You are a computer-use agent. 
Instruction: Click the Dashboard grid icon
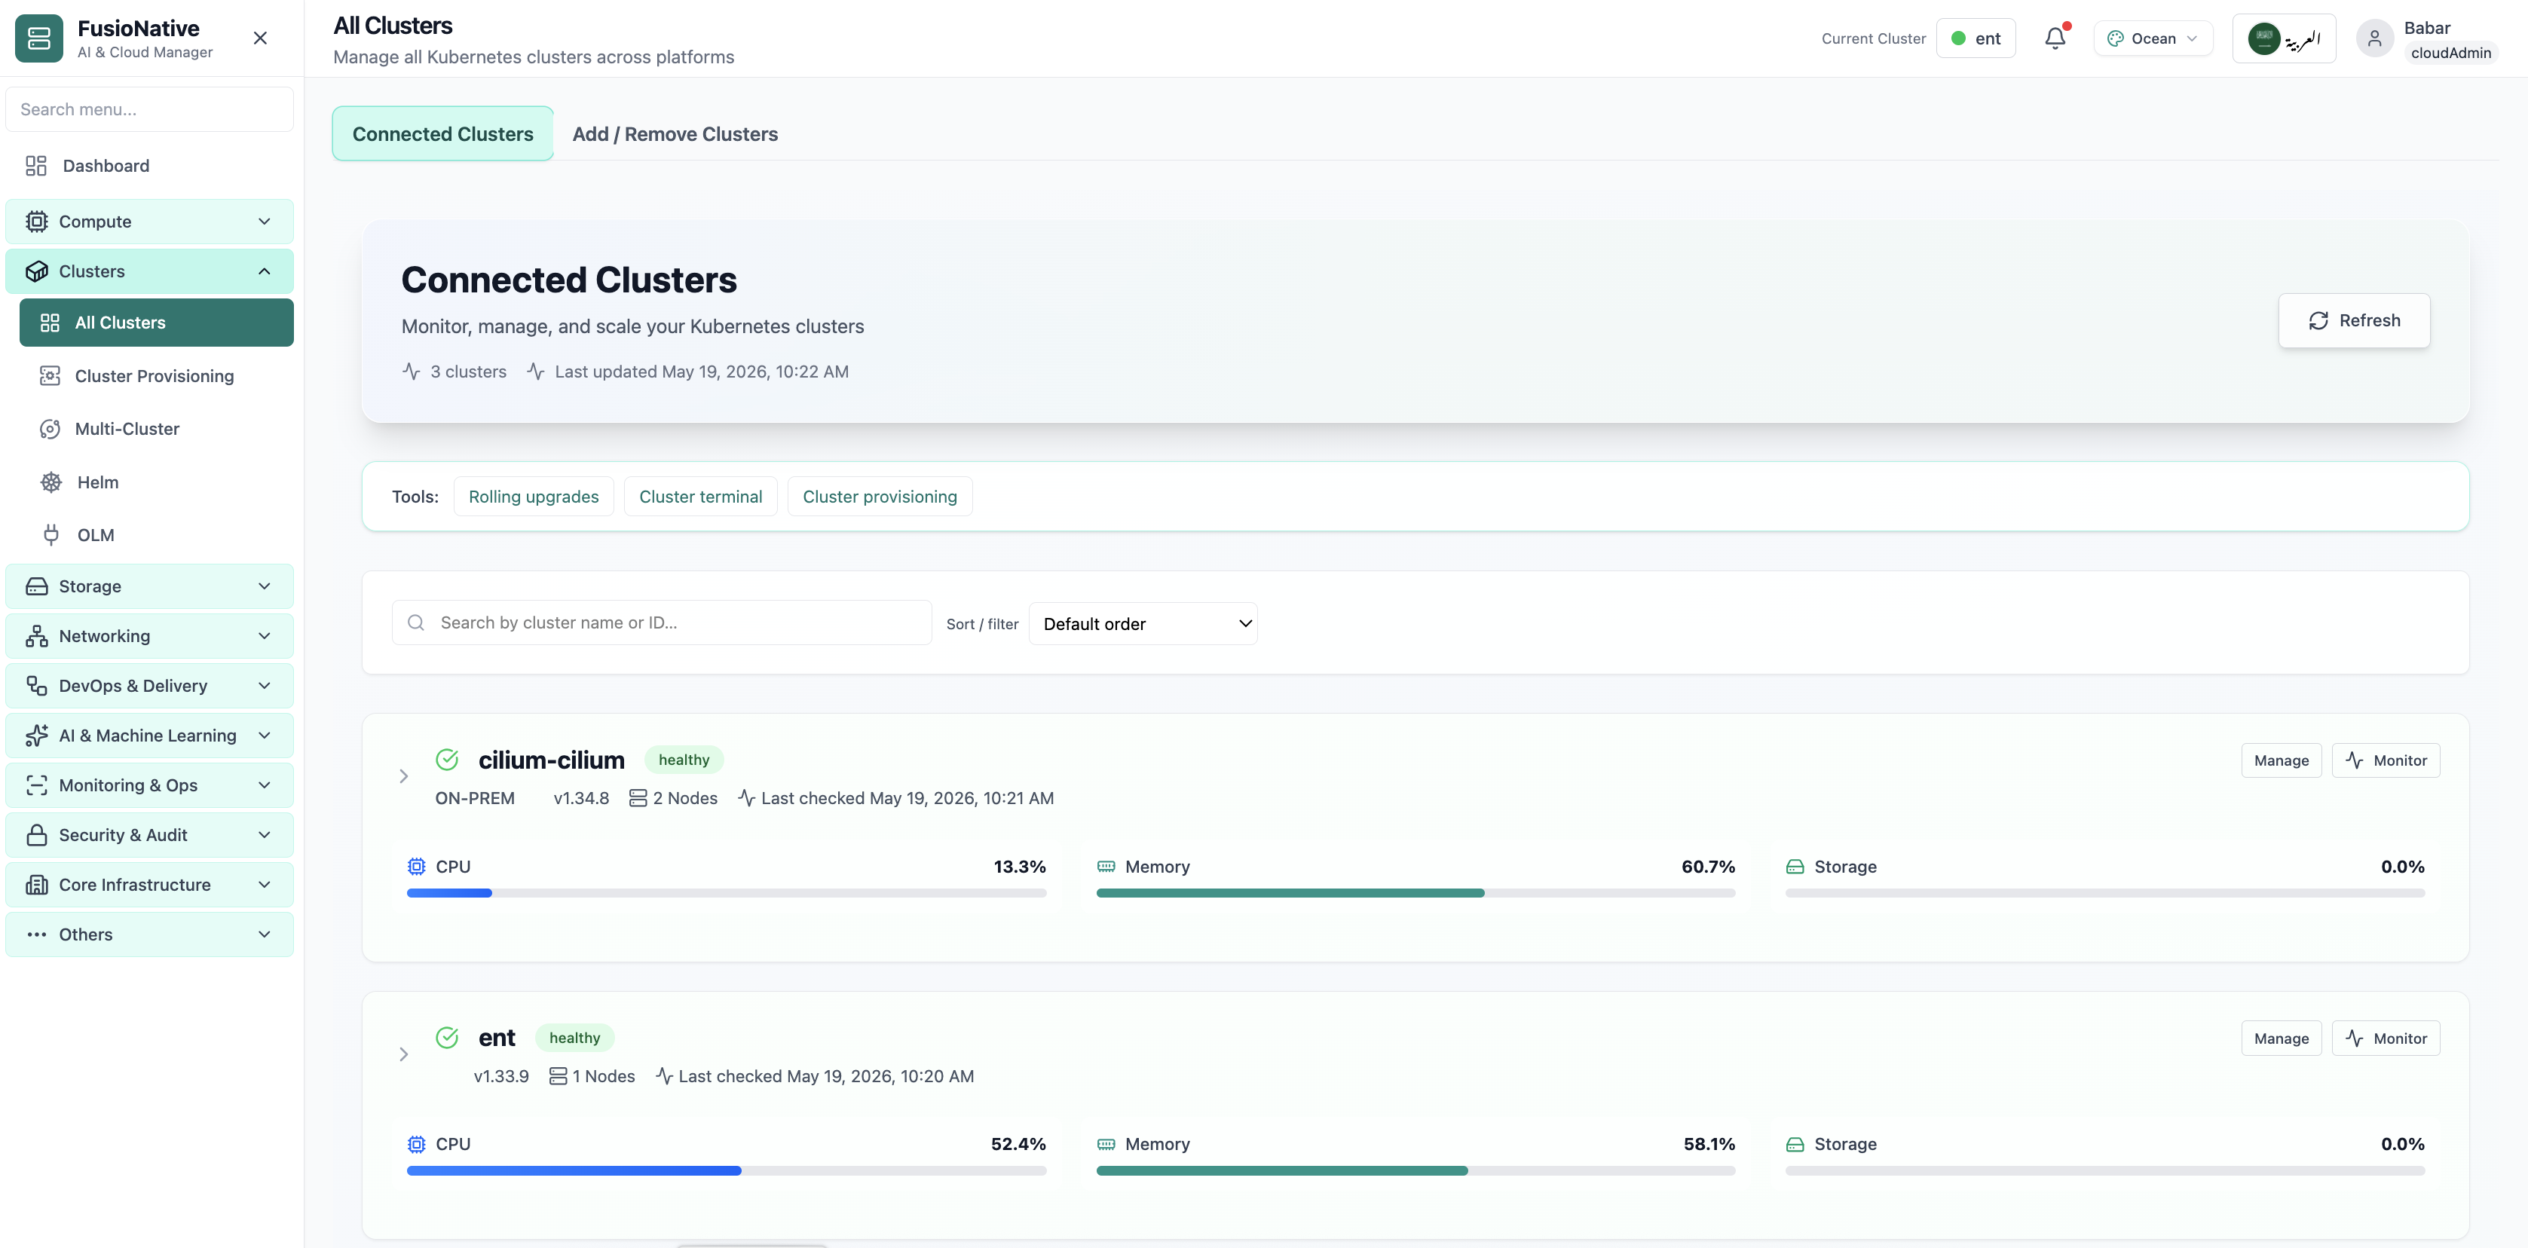tap(36, 166)
